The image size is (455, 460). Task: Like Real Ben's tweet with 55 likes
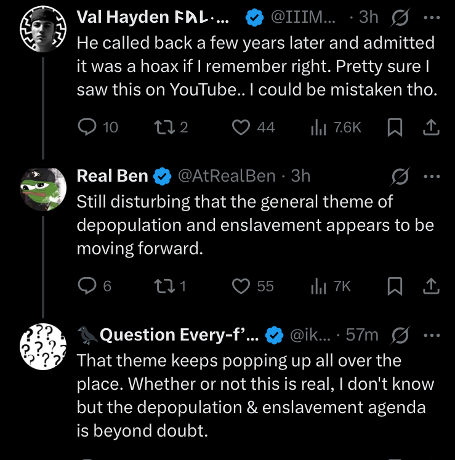(x=241, y=286)
